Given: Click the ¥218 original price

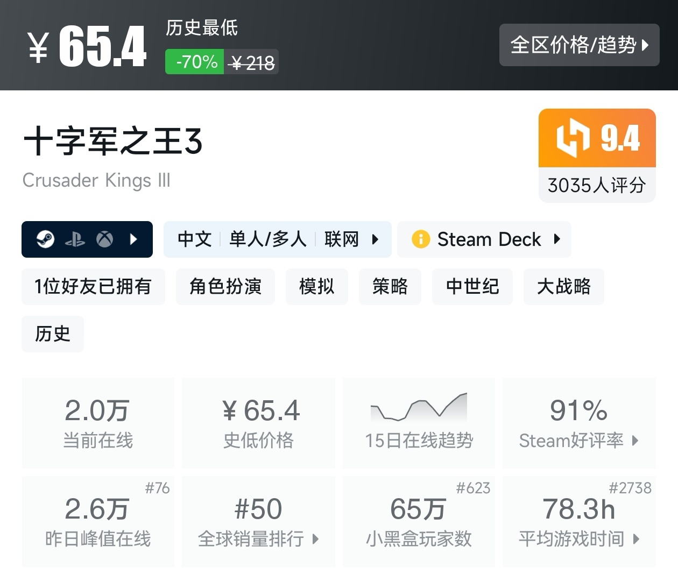Looking at the screenshot, I should pos(251,63).
